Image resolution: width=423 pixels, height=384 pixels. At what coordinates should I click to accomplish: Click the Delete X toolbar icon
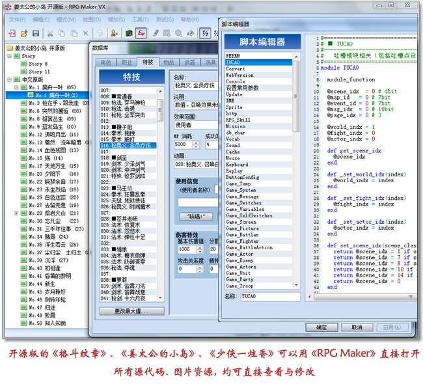[85, 33]
